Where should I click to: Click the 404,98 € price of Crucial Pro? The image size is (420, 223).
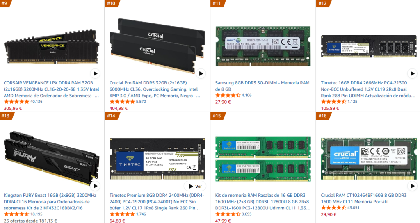click(119, 108)
